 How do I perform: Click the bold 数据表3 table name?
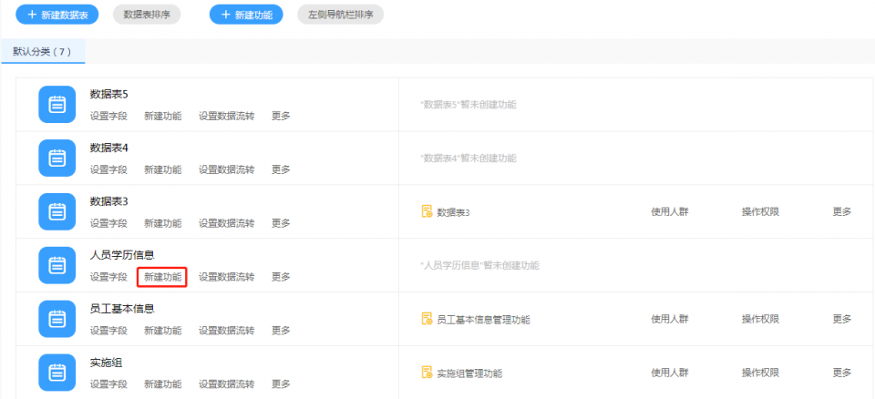pos(109,201)
